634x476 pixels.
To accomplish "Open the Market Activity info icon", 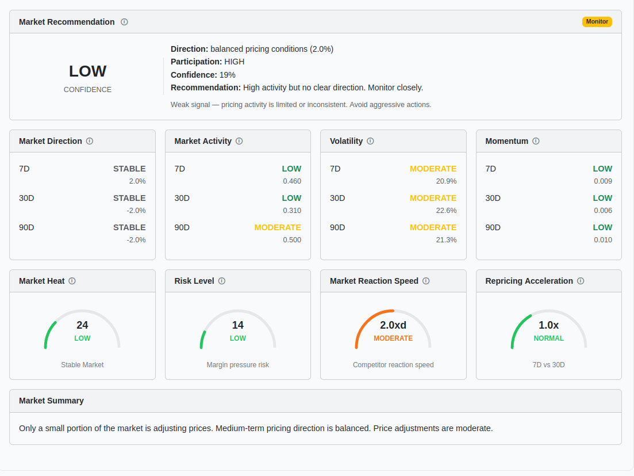I will [239, 141].
